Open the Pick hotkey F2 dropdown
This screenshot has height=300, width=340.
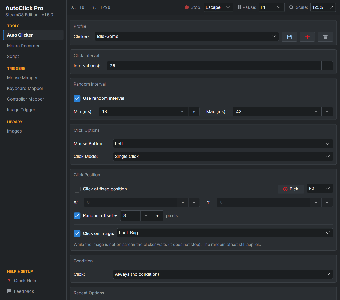click(x=320, y=189)
